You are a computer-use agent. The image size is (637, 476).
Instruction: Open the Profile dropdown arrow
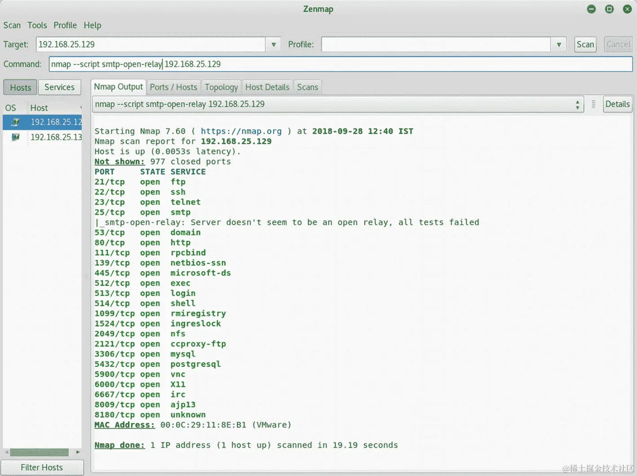tap(558, 44)
